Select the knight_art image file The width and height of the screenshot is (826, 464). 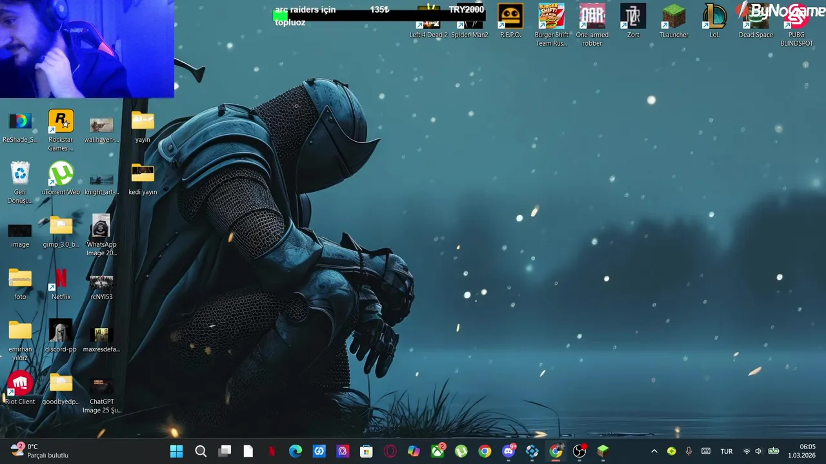click(101, 183)
